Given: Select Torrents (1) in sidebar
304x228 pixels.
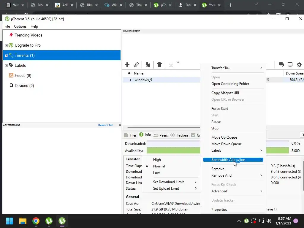Looking at the screenshot, I should coord(62,55).
